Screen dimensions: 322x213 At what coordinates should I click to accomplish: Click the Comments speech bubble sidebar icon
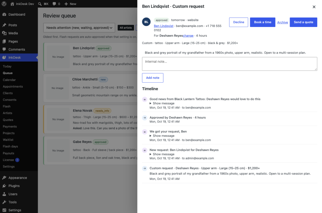(4, 49)
